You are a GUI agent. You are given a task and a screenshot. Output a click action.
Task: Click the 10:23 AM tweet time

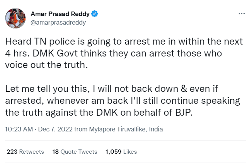pos(18,129)
